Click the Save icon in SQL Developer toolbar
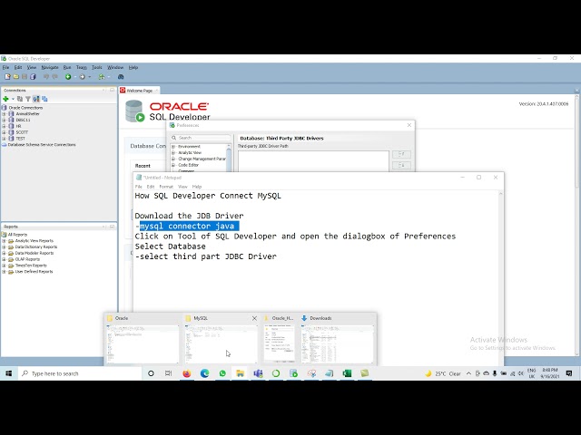 click(25, 76)
